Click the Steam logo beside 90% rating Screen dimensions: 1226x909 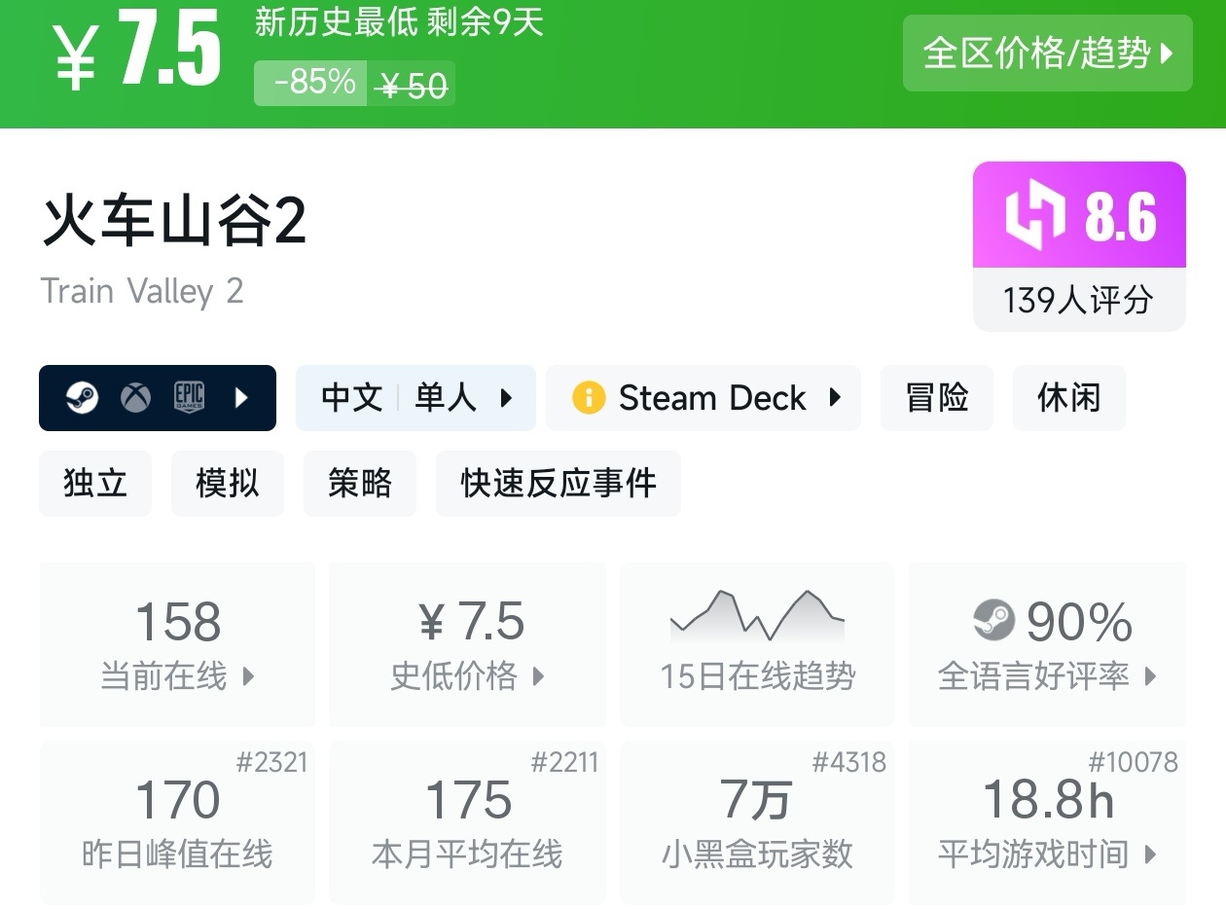(993, 621)
